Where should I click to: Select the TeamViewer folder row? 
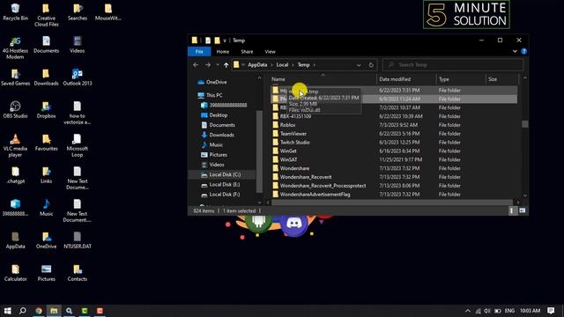(x=394, y=134)
